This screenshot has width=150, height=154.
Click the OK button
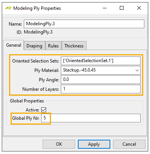59,144
